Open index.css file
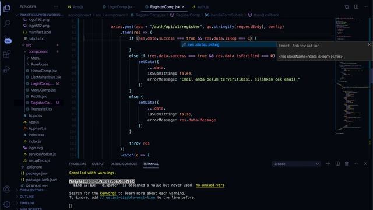373x210 pixels. point(36,135)
